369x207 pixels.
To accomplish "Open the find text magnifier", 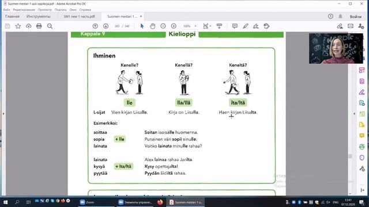I will 50,26.
